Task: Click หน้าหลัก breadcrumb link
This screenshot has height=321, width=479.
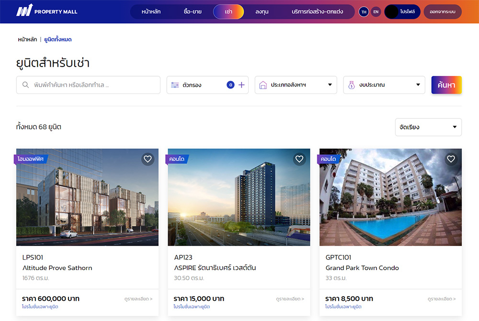Action: coord(27,39)
